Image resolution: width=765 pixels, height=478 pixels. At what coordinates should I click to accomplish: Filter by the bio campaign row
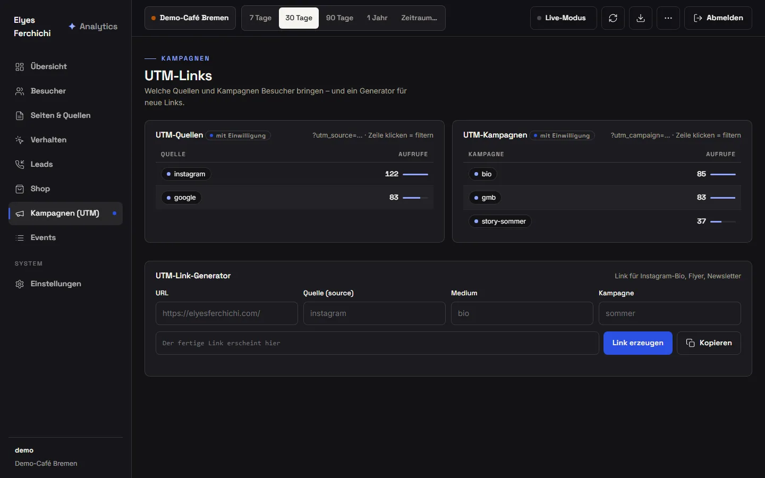tap(602, 174)
